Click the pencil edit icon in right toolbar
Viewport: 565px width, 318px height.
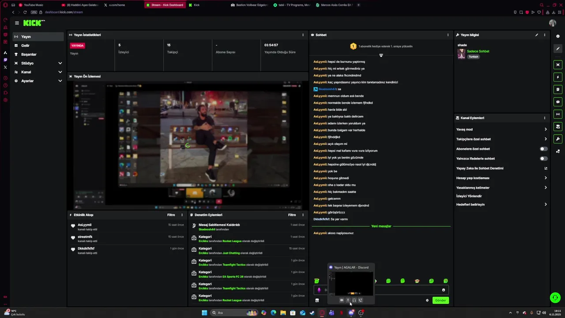pyautogui.click(x=558, y=49)
